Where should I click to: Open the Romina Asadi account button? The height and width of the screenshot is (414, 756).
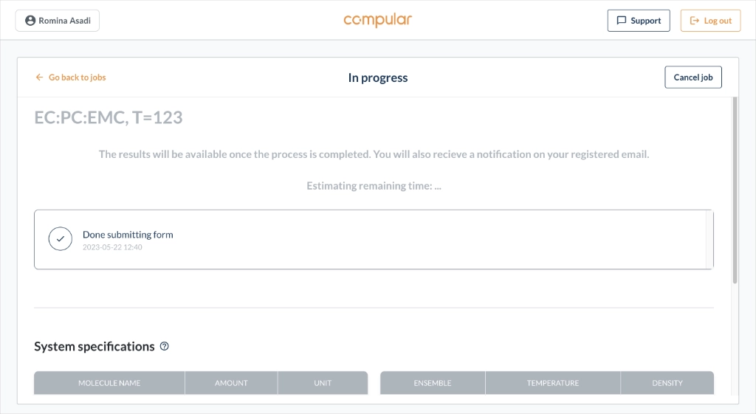[x=58, y=21]
